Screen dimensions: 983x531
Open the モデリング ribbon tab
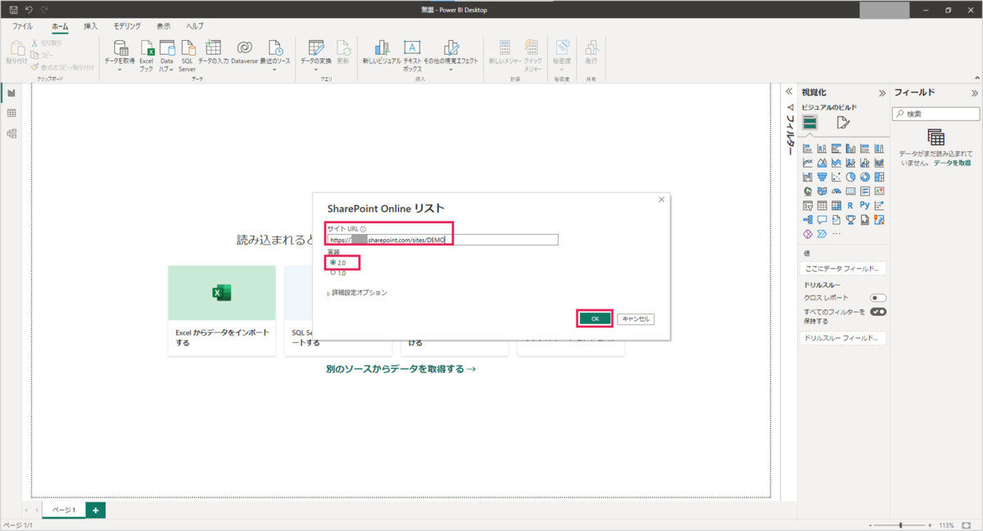(126, 26)
